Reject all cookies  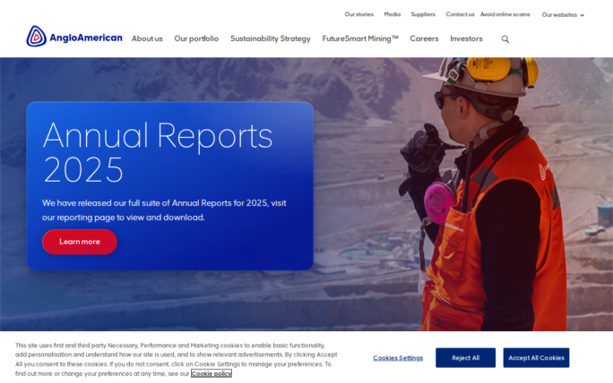pos(465,358)
